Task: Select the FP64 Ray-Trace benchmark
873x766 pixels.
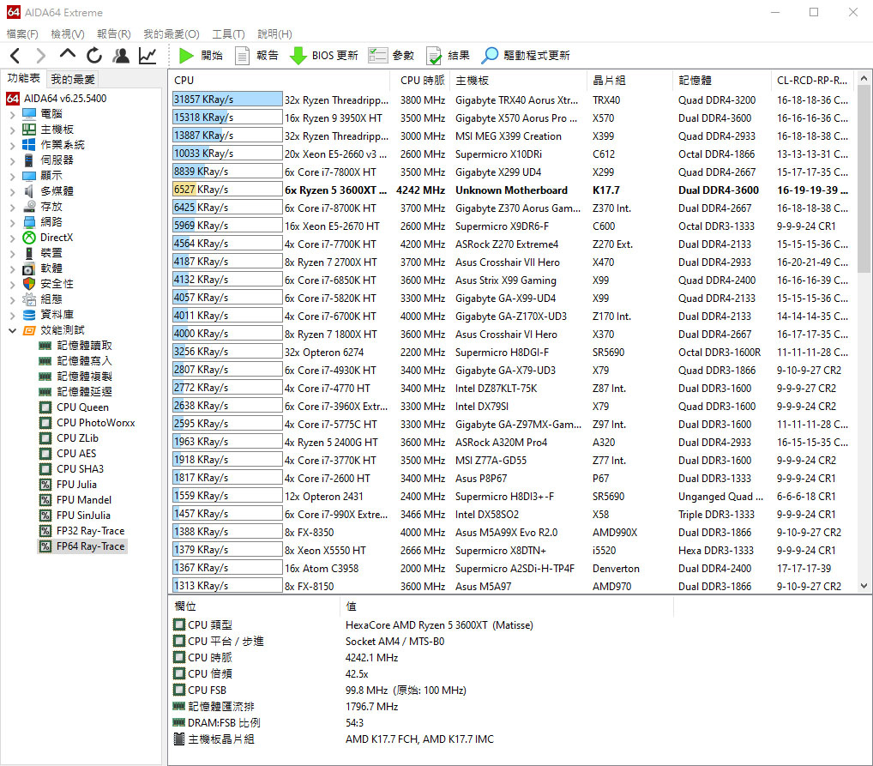Action: coord(81,546)
